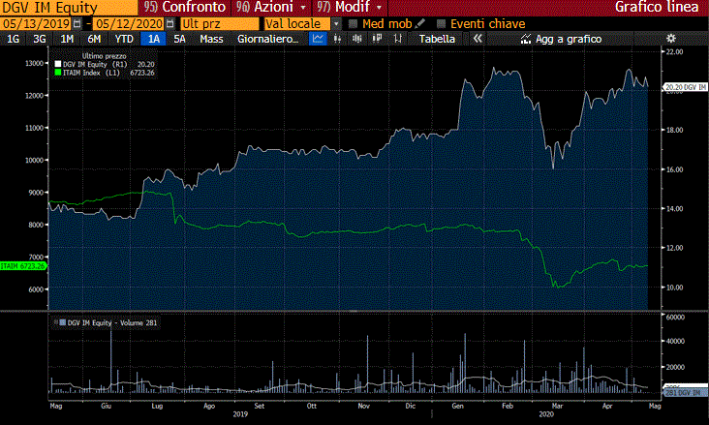Select the YTD time range tab
This screenshot has height=425, width=709.
(124, 39)
